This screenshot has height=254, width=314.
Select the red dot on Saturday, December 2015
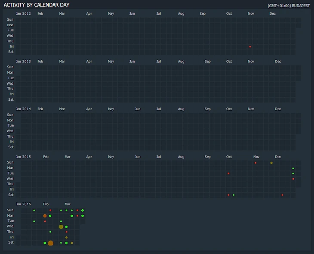[282, 195]
